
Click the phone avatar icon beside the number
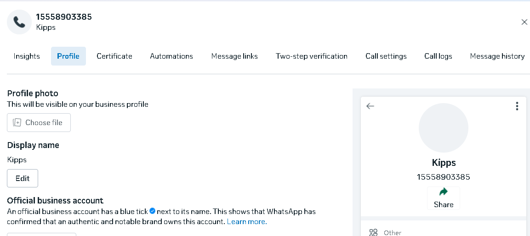tap(19, 22)
